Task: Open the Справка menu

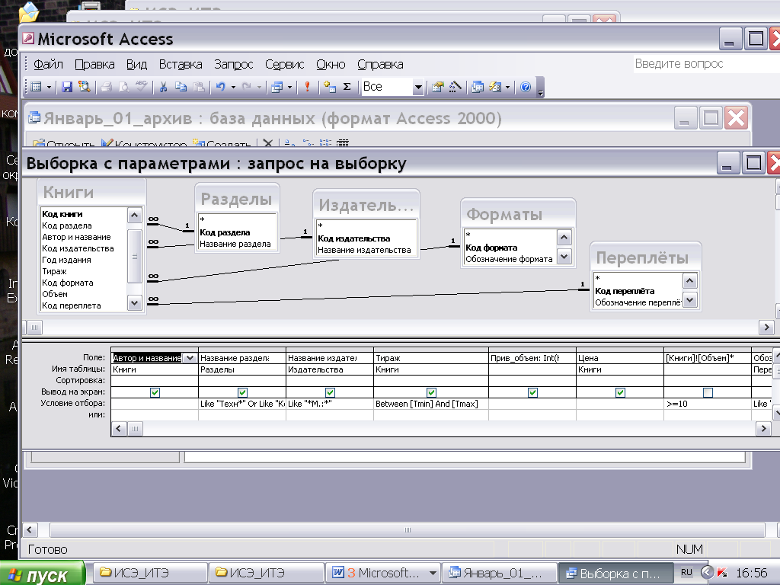Action: tap(380, 64)
